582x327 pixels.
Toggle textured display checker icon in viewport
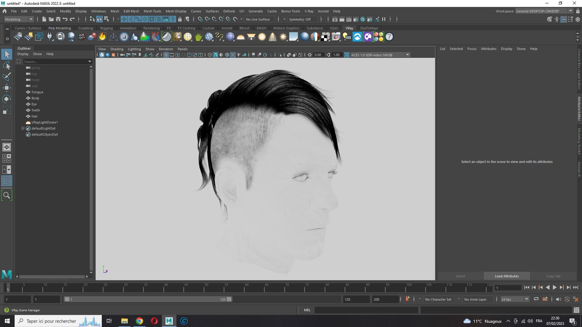coord(233,55)
